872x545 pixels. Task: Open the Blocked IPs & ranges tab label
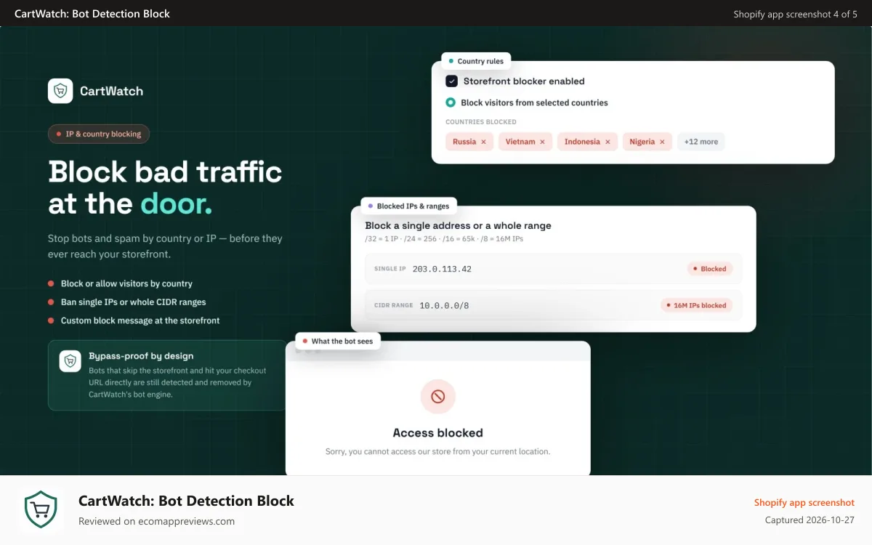pyautogui.click(x=409, y=206)
